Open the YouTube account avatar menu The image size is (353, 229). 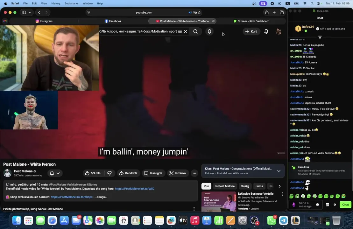279,31
